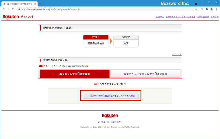The height and width of the screenshot is (139, 220).
Task: Minimize the browser window
Action: point(202,2)
